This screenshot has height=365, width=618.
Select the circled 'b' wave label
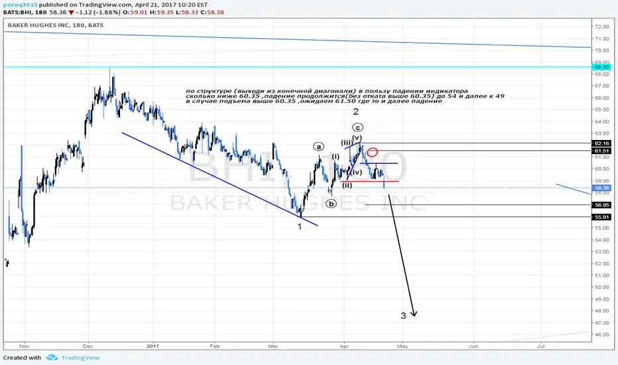(331, 204)
